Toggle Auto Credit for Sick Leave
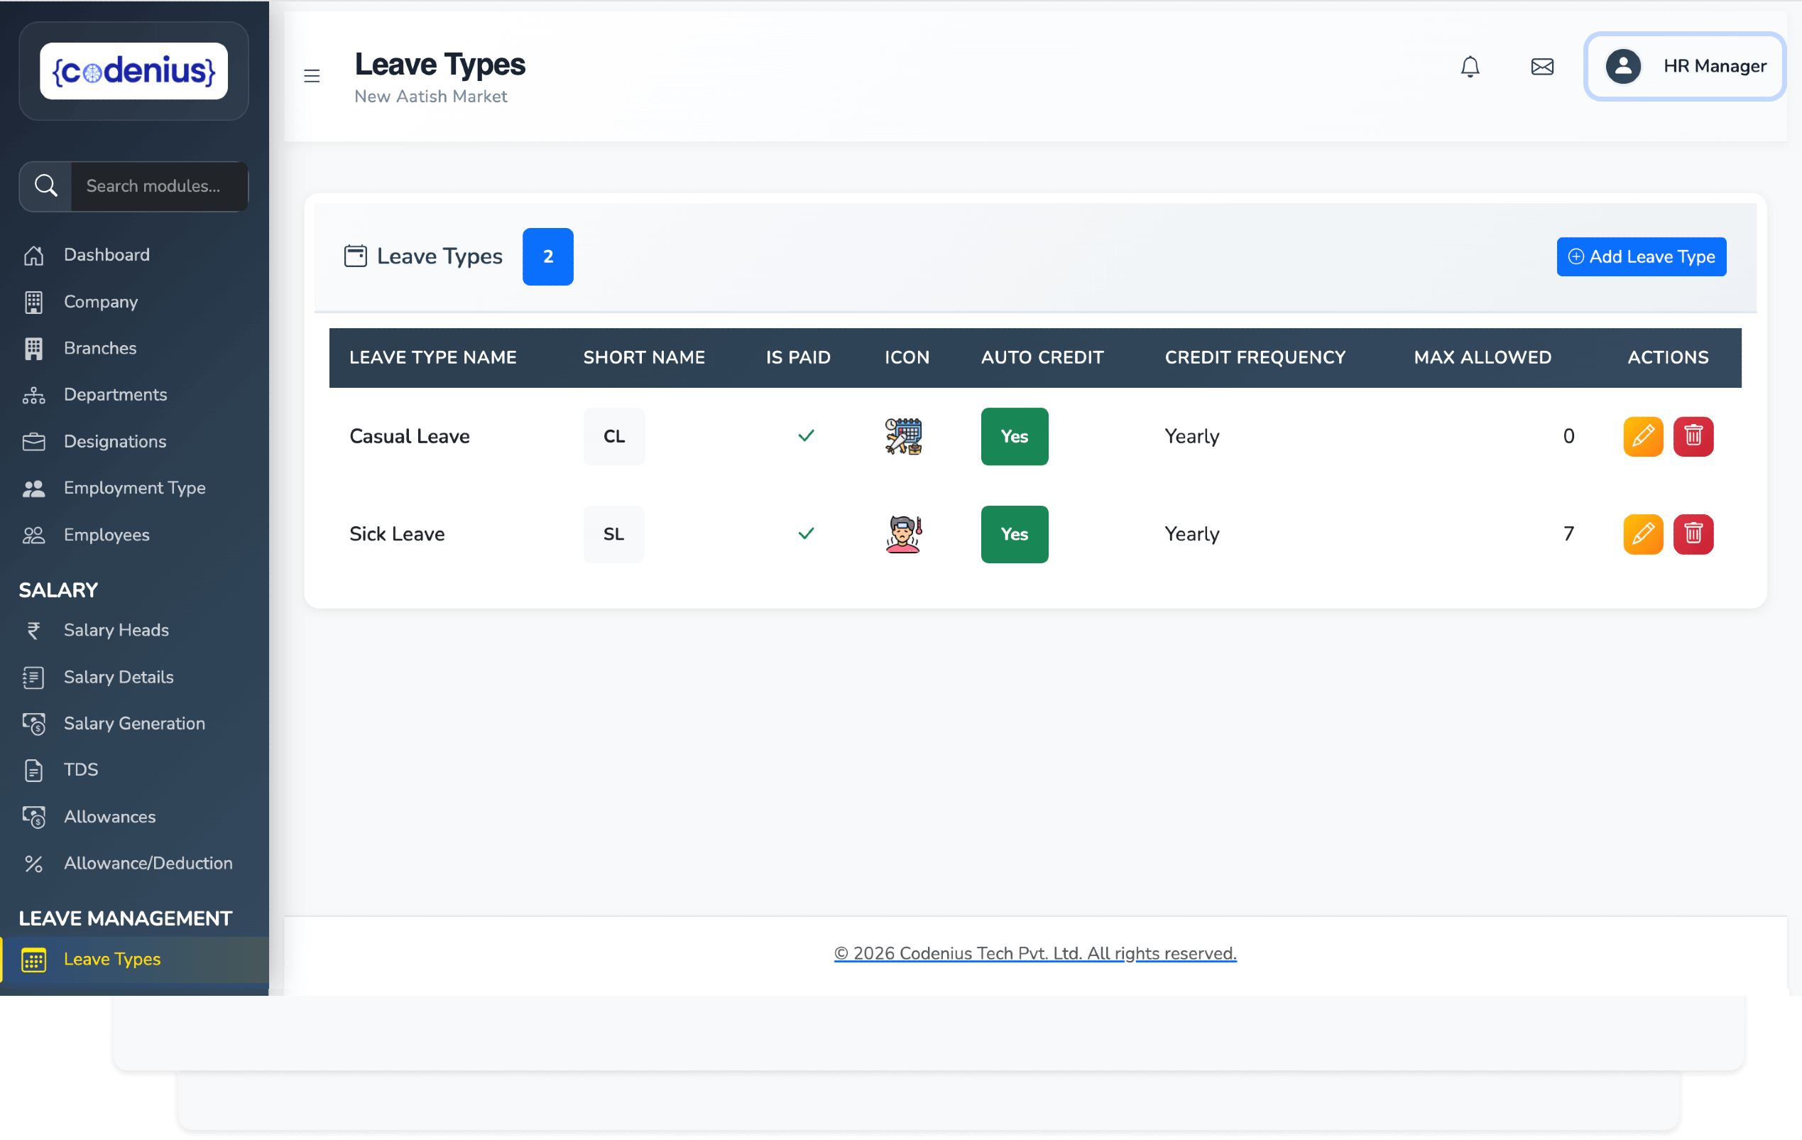This screenshot has width=1802, height=1140. tap(1014, 534)
